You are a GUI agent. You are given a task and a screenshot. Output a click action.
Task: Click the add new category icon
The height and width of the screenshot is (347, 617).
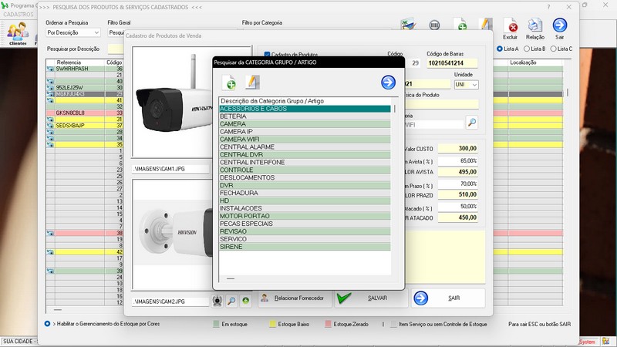[x=230, y=83]
